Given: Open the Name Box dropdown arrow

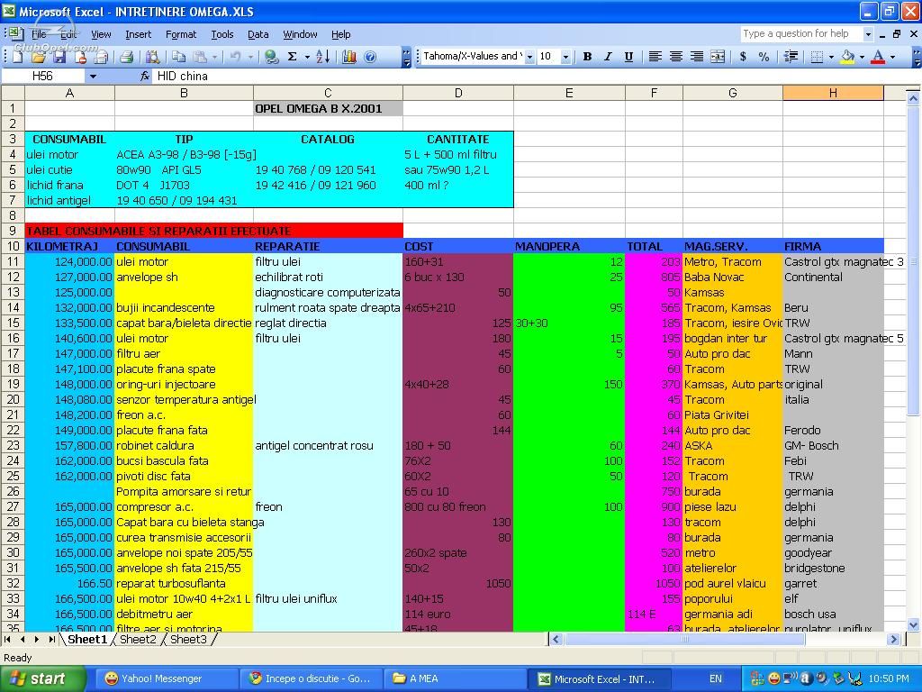Looking at the screenshot, I should tap(93, 76).
